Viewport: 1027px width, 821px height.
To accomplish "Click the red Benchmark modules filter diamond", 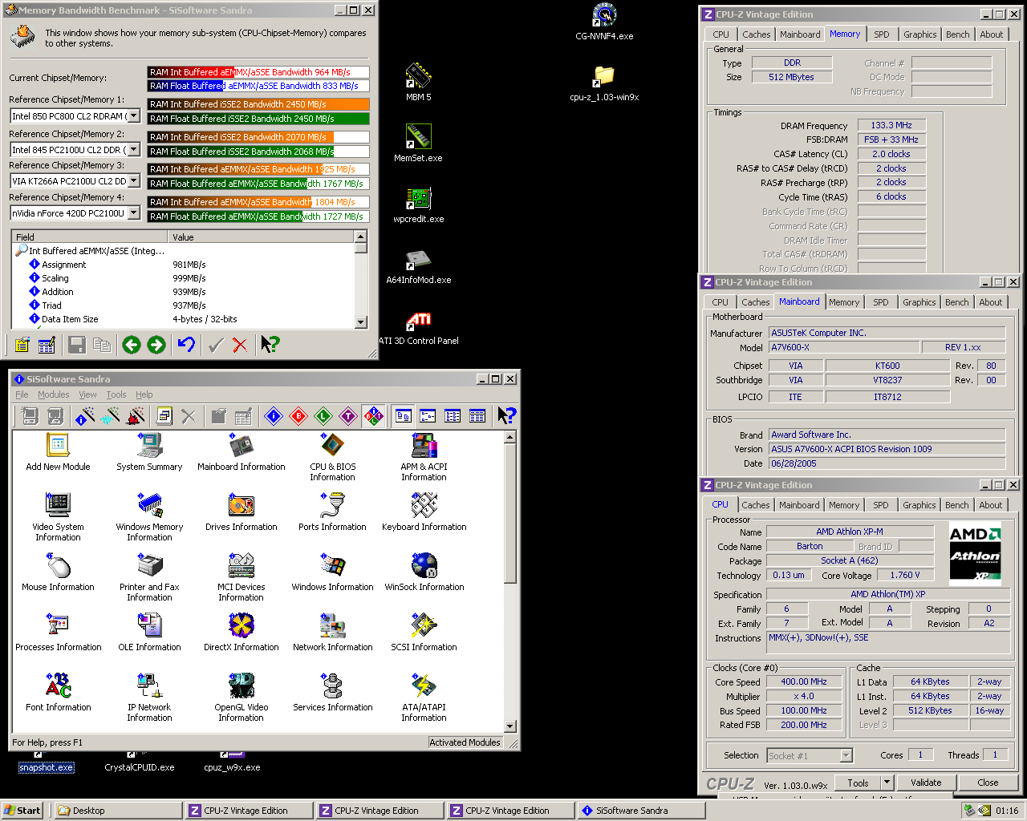I will click(298, 415).
